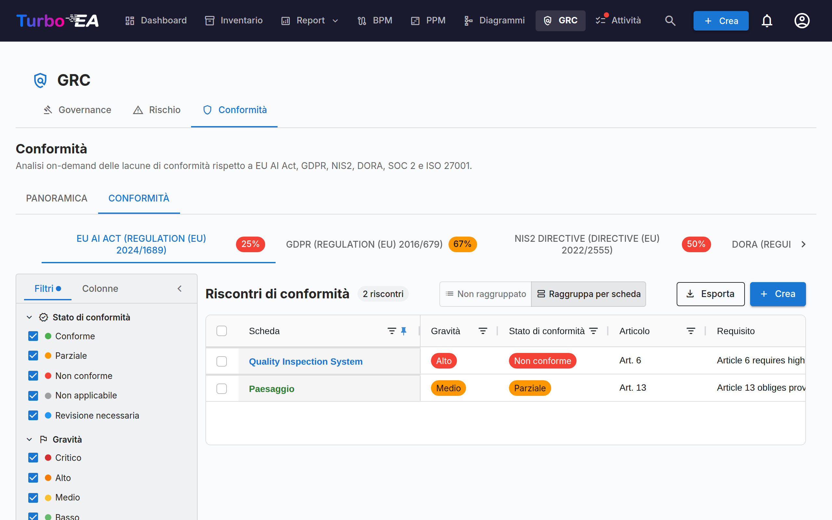Collapse the filters side panel
Screen dimensions: 832x520
(179, 289)
